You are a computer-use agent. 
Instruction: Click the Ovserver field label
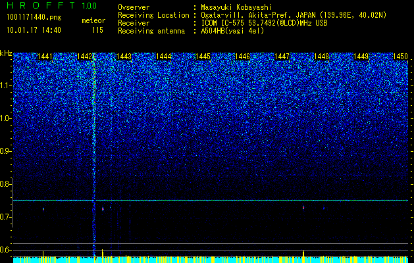coord(134,7)
